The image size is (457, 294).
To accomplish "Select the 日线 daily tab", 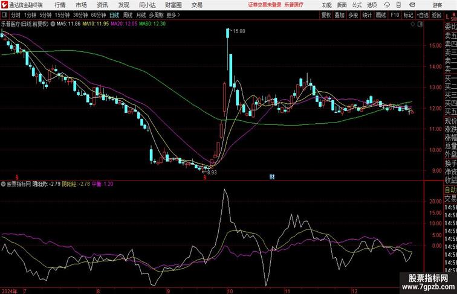I will click(114, 15).
